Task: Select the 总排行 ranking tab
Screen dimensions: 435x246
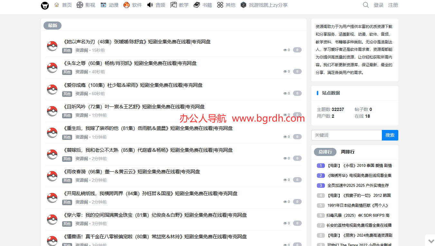Action: point(325,152)
